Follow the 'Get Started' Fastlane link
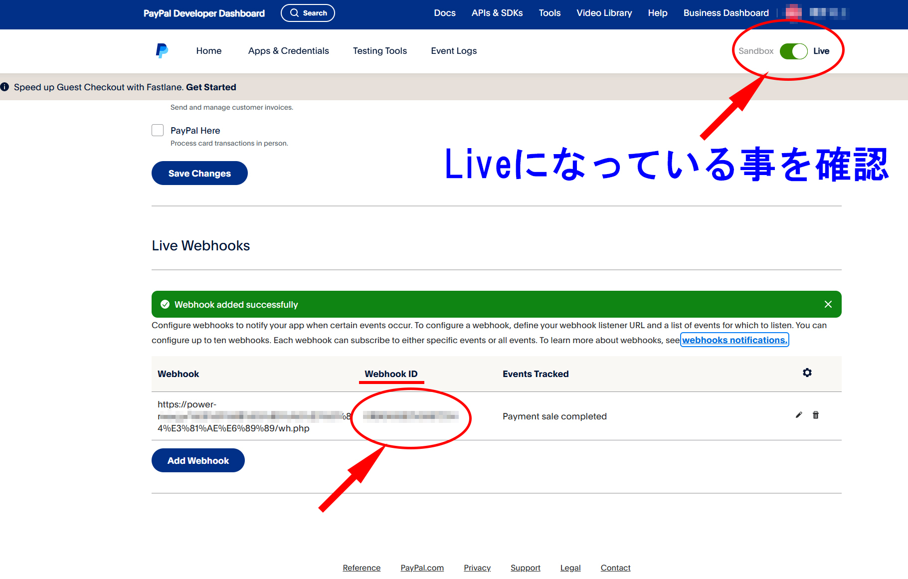 211,87
